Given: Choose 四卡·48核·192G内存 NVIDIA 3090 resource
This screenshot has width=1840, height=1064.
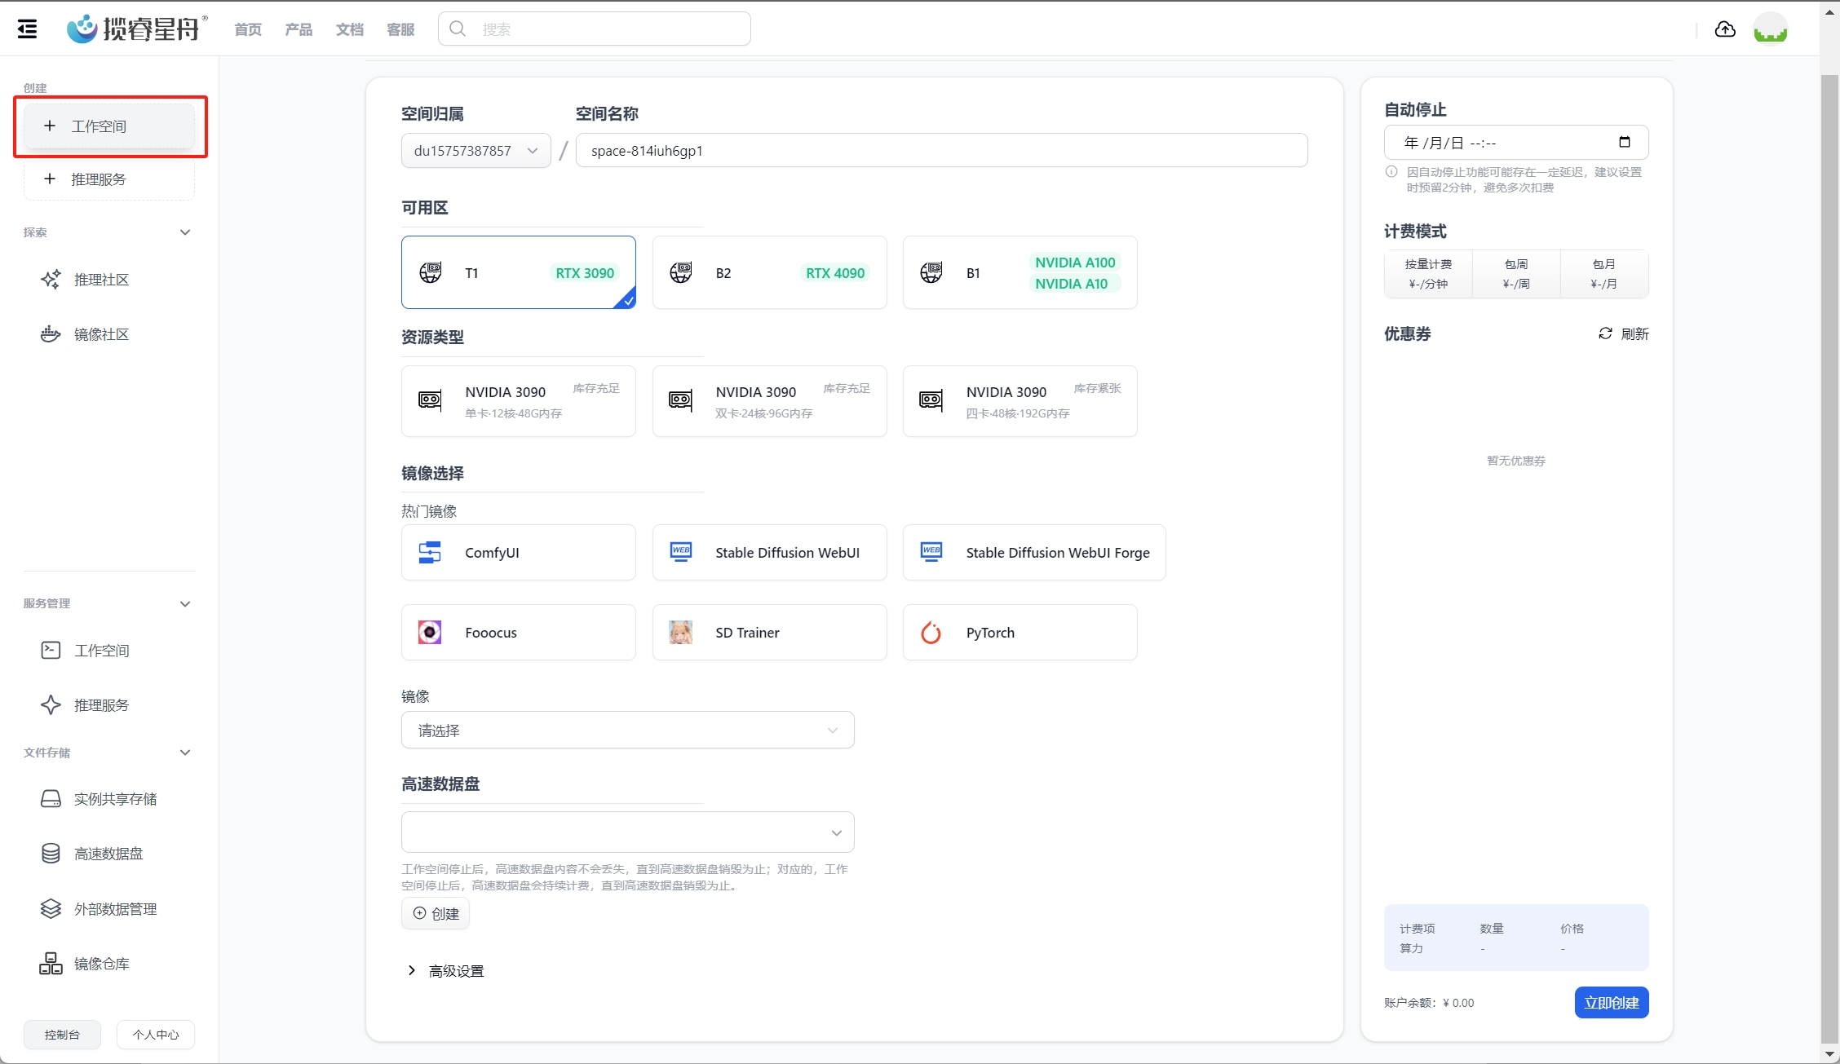Looking at the screenshot, I should coord(1020,401).
